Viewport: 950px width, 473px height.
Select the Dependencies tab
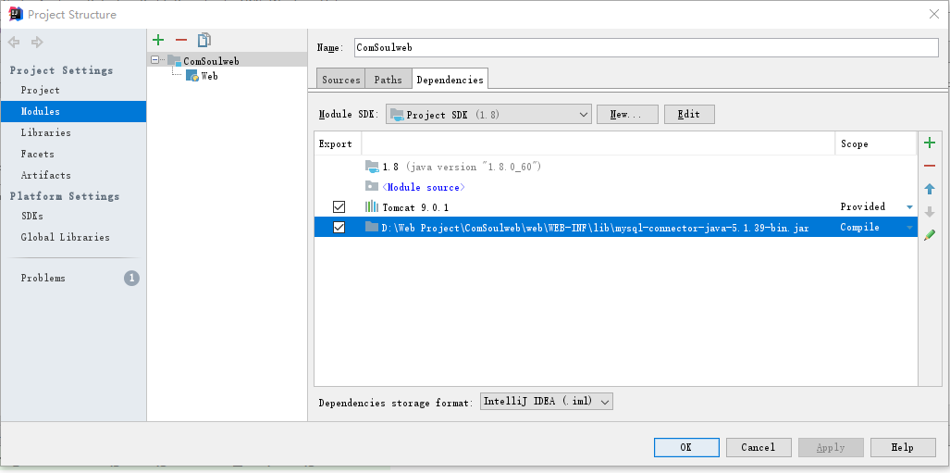pyautogui.click(x=450, y=80)
